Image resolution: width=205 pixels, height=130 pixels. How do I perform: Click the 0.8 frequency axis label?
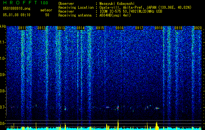(x=3, y=91)
